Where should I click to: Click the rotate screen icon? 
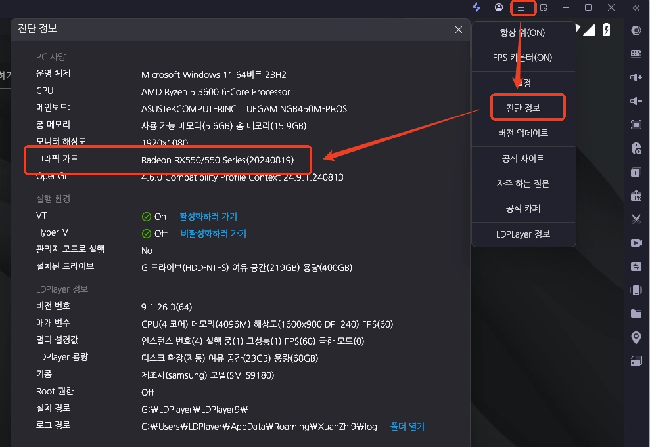[636, 361]
